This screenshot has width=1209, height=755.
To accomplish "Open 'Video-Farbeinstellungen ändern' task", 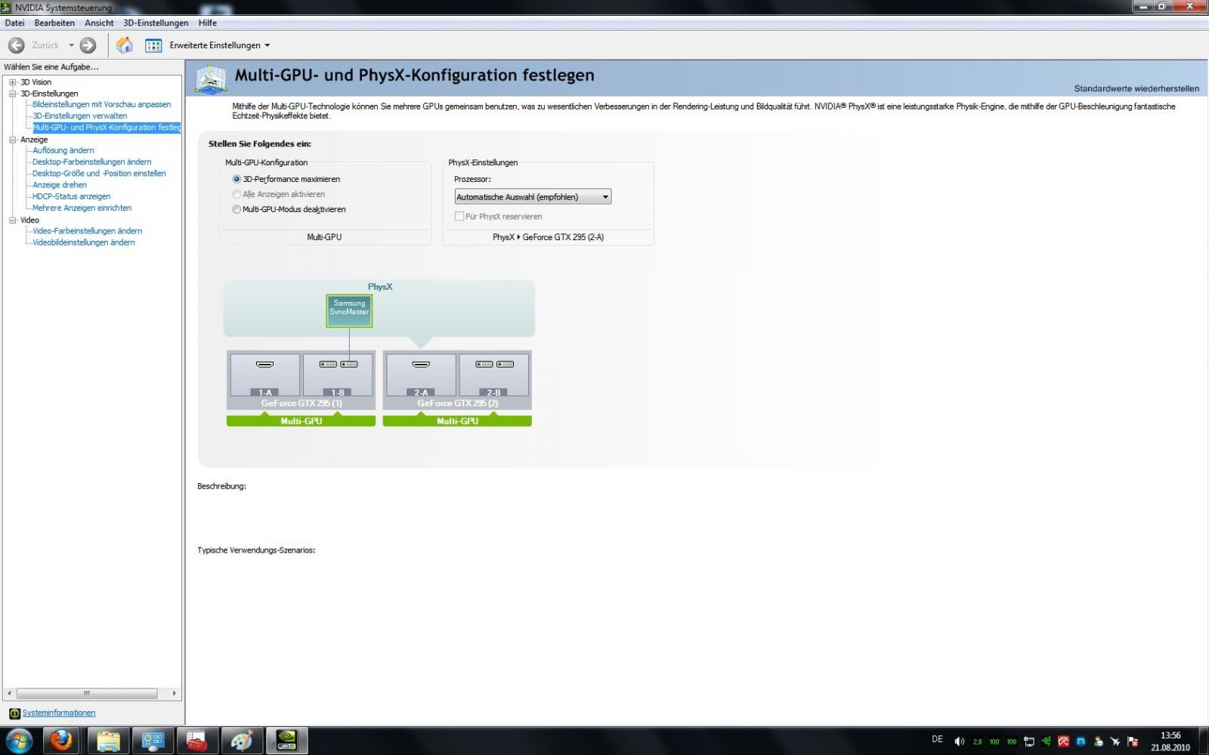I will point(88,231).
